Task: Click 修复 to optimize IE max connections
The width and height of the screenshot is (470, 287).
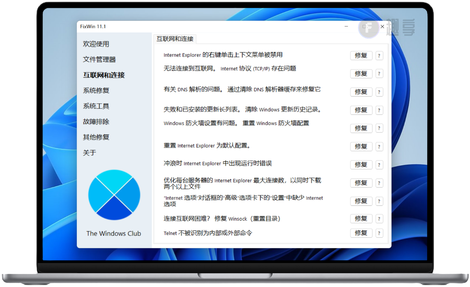Action: (361, 183)
